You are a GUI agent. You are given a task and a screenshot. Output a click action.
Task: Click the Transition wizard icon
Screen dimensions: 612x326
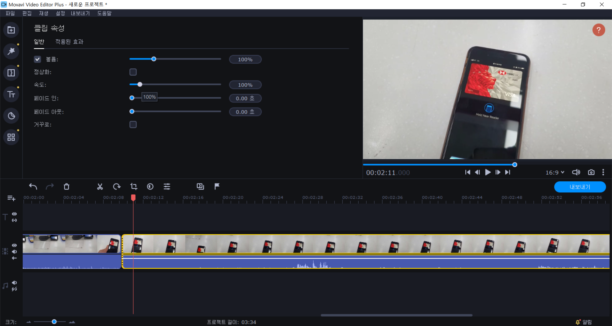click(x=200, y=186)
